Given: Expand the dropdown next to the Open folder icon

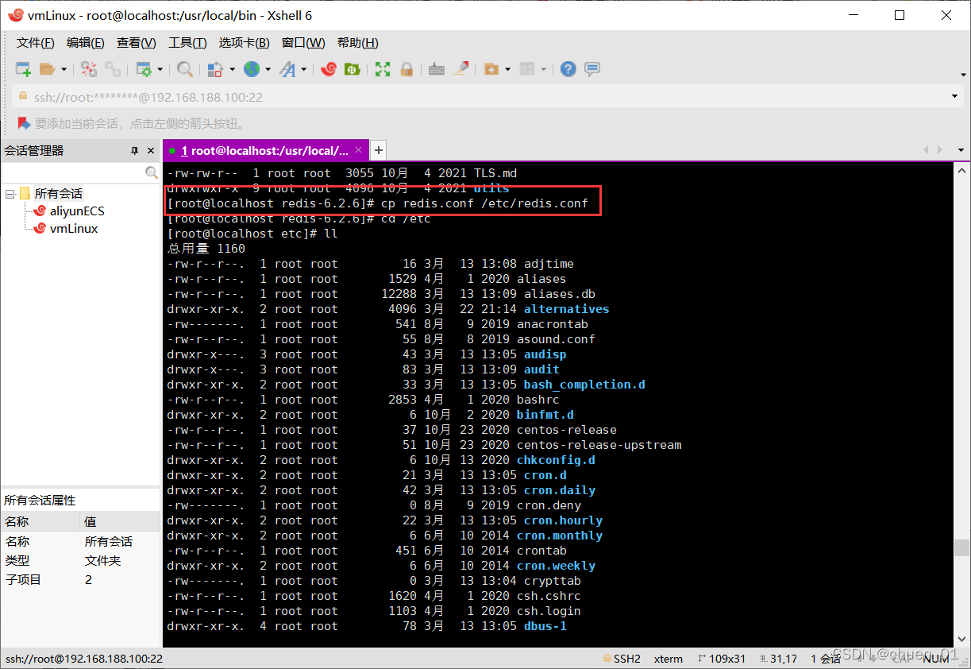Looking at the screenshot, I should coord(63,69).
